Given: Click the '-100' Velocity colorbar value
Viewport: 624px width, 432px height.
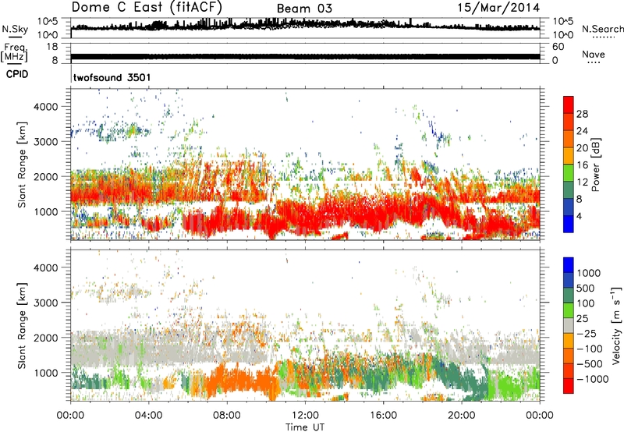Looking at the screenshot, I should click(590, 349).
